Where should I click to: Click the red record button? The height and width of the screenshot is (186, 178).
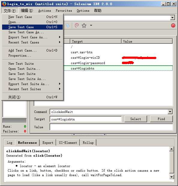click(x=173, y=25)
